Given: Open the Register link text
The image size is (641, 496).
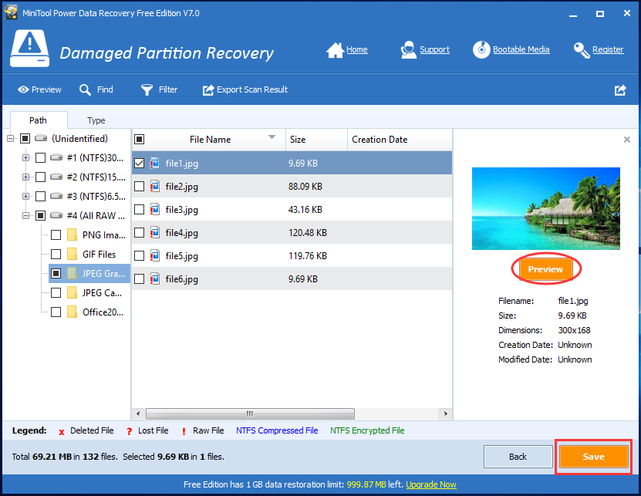Looking at the screenshot, I should pos(608,49).
